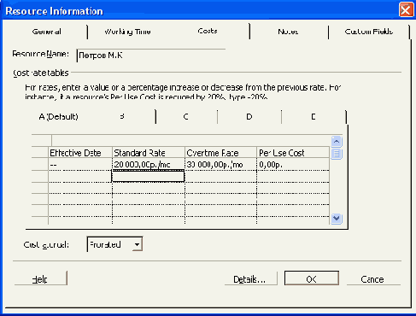
Task: Click the Per Use Cost column header
Action: (x=293, y=153)
